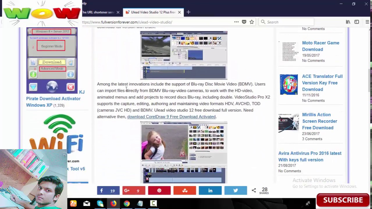The width and height of the screenshot is (372, 209).
Task: Open ACE Translator Full Version link
Action: pyautogui.click(x=322, y=83)
